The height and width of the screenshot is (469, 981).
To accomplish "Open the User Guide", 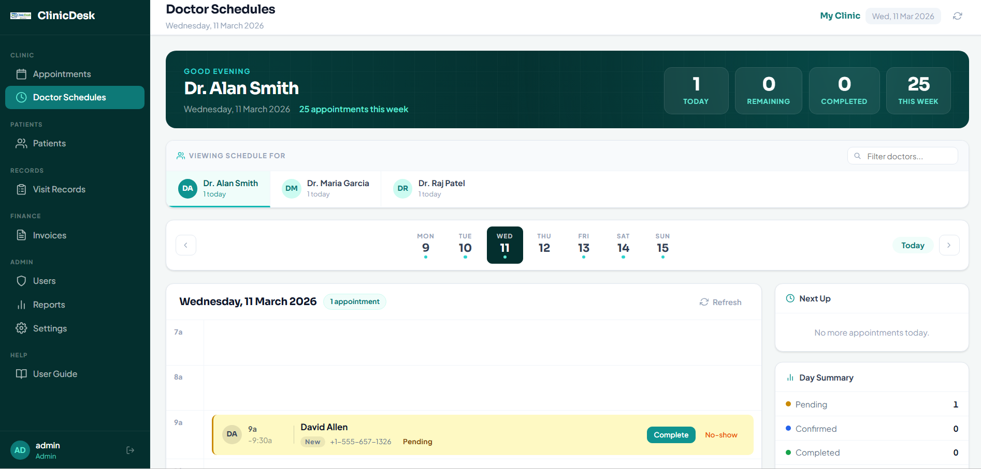I will click(x=55, y=374).
